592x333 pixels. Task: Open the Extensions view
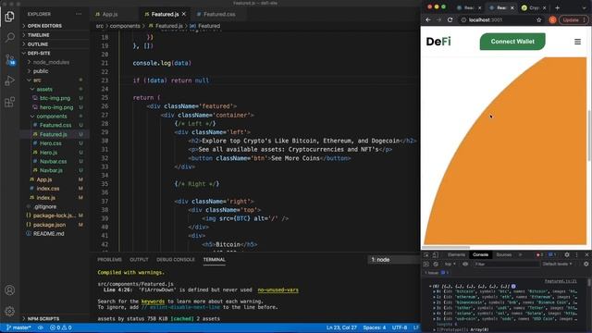tap(10, 102)
